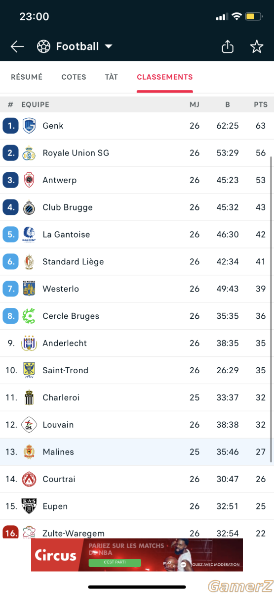This screenshot has width=274, height=594.
Task: Tap the football ball icon
Action: [x=43, y=47]
